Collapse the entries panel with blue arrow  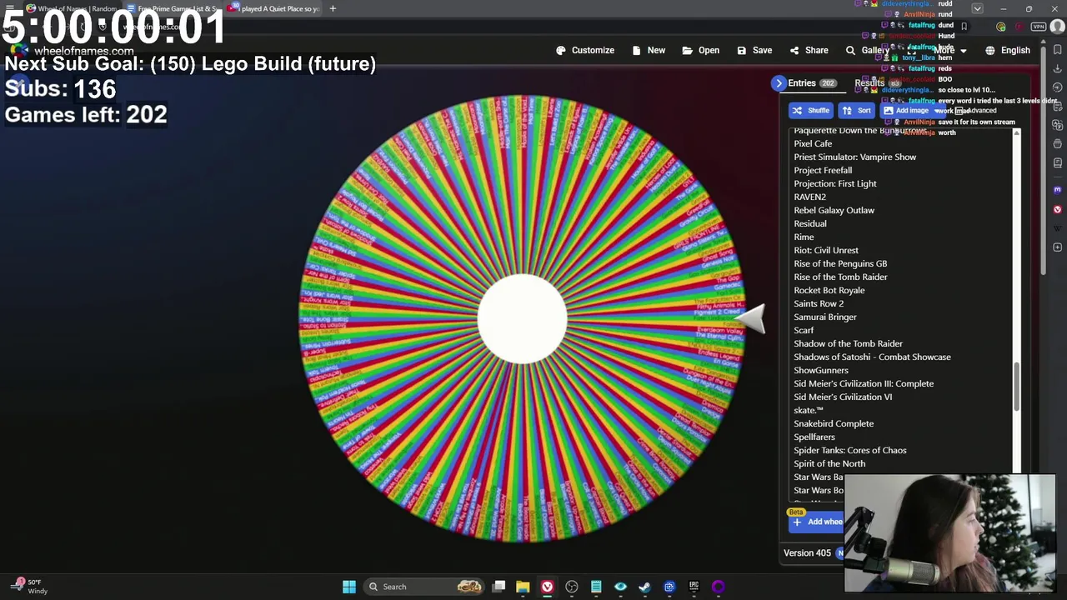(x=779, y=83)
